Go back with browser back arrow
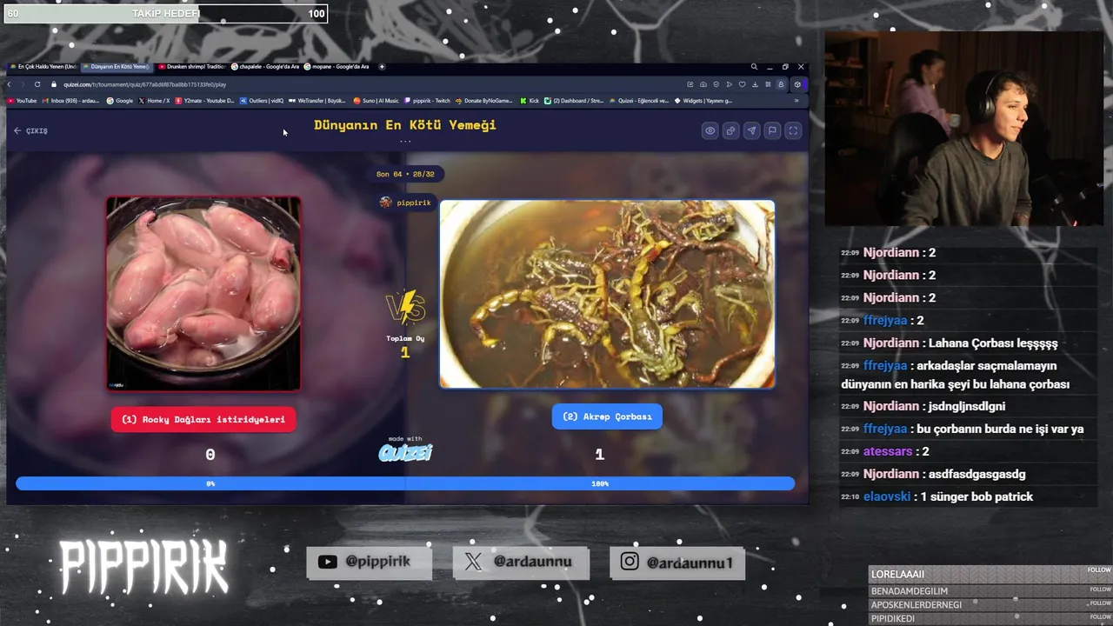The width and height of the screenshot is (1113, 626). [x=10, y=84]
